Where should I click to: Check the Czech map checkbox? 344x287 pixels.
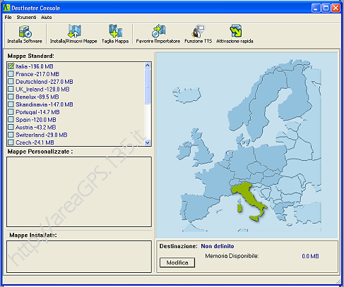[x=11, y=142]
